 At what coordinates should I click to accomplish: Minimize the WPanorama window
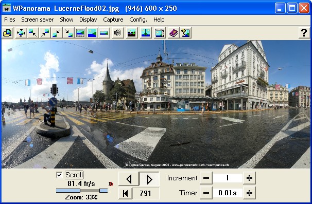point(280,8)
